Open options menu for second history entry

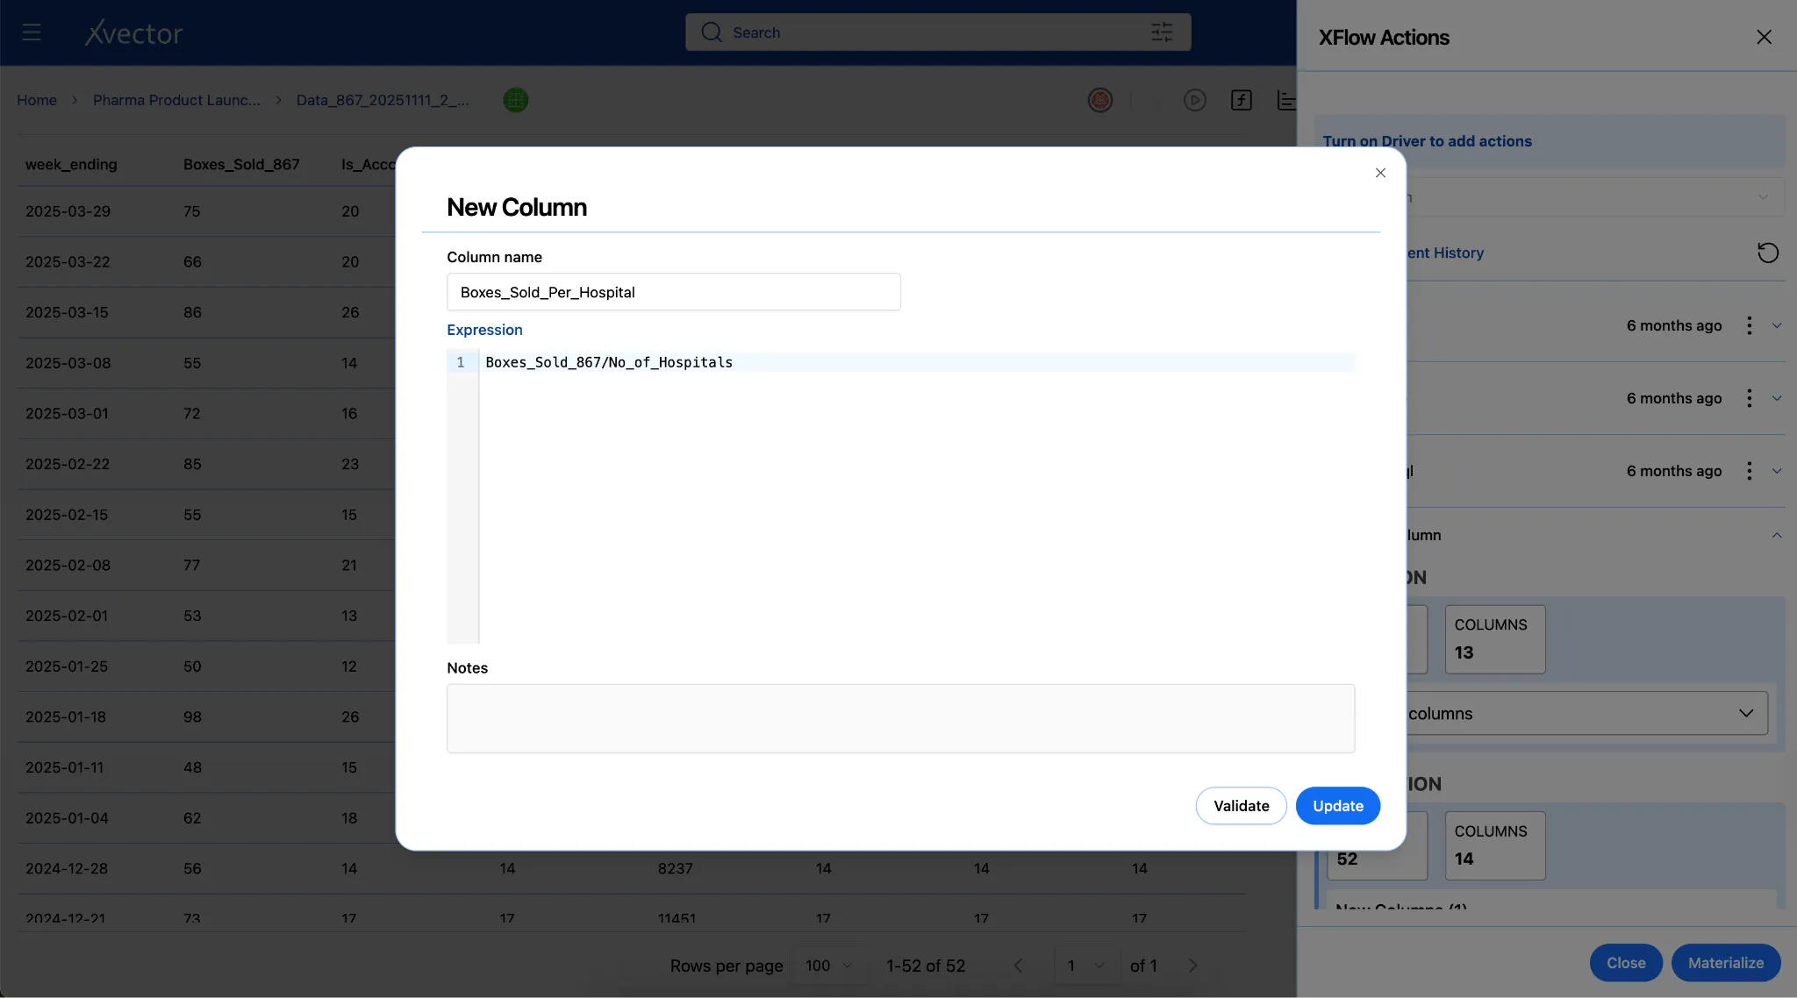pyautogui.click(x=1749, y=398)
